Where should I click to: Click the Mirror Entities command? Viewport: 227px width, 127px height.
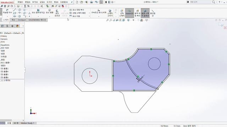(x=77, y=10)
